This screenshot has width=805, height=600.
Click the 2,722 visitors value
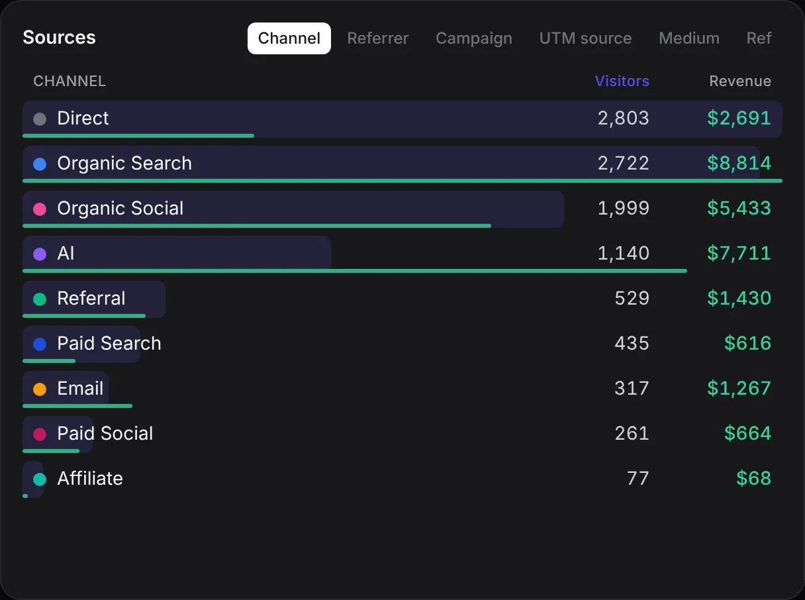coord(624,164)
